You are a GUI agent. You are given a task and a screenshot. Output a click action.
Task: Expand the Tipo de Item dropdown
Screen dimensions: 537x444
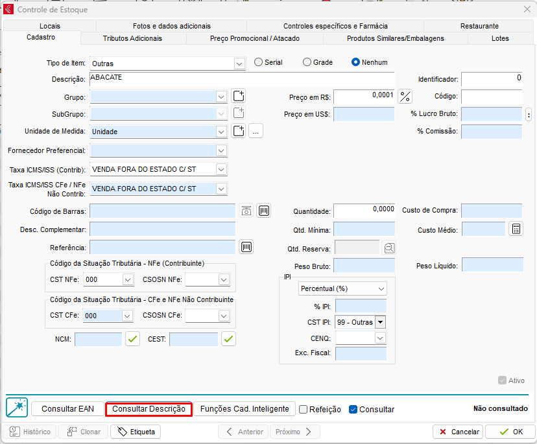pos(239,64)
